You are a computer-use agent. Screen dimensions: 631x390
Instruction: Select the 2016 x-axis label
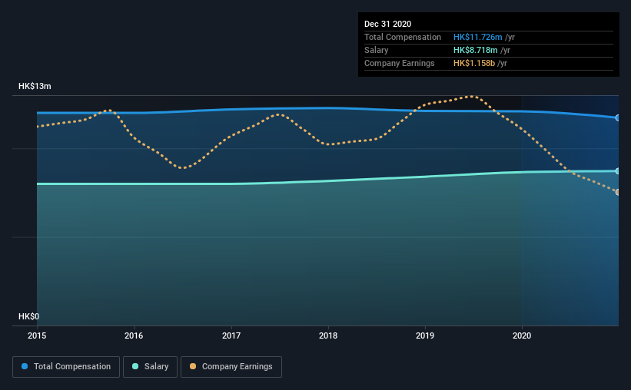[134, 335]
